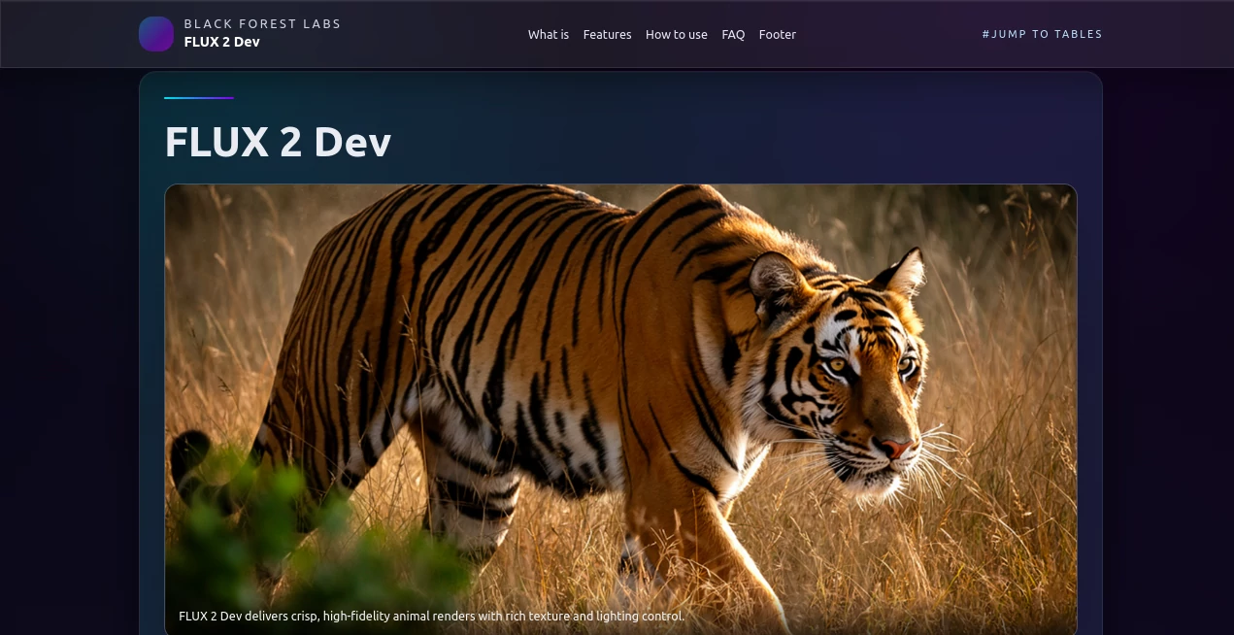Screen dimensions: 1234x635
Task: Open the "How to use" nav link
Action: pyautogui.click(x=677, y=34)
